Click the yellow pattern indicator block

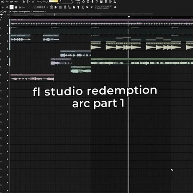[x=53, y=1]
